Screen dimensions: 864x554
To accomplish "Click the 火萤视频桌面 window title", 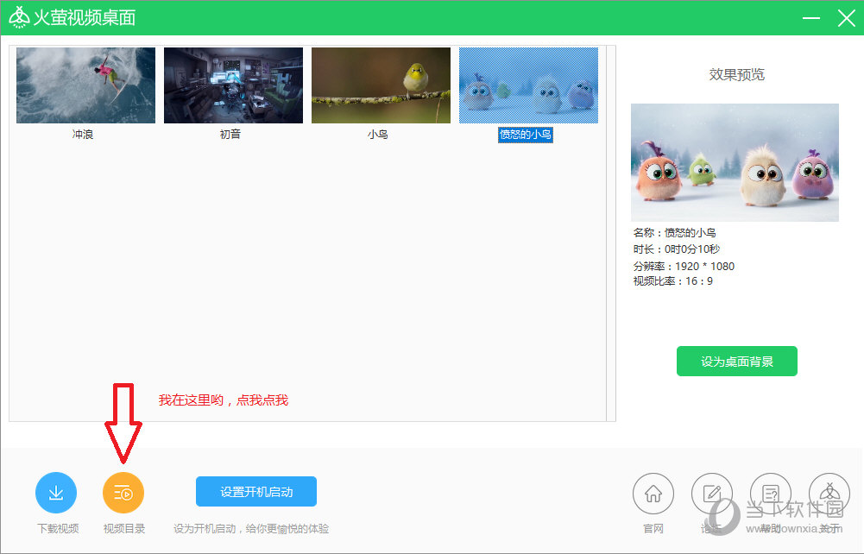I will 85,17.
